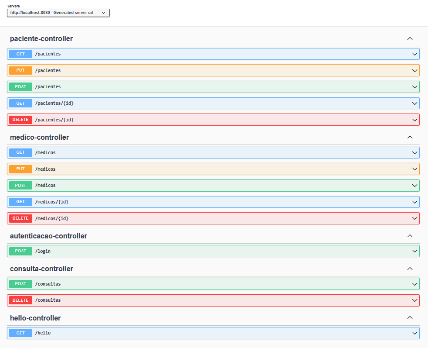428x348 pixels.
Task: Click the GET badge for /medicos
Action: pos(20,152)
